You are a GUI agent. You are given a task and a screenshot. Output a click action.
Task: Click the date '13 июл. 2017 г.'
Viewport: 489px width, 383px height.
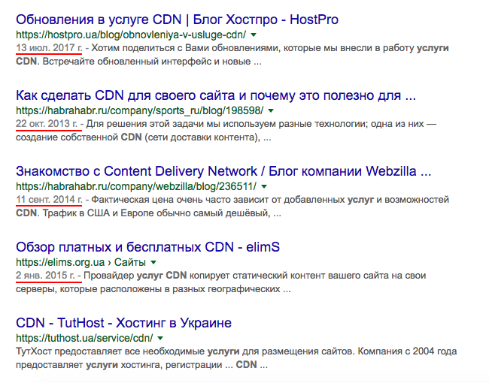pyautogui.click(x=49, y=47)
